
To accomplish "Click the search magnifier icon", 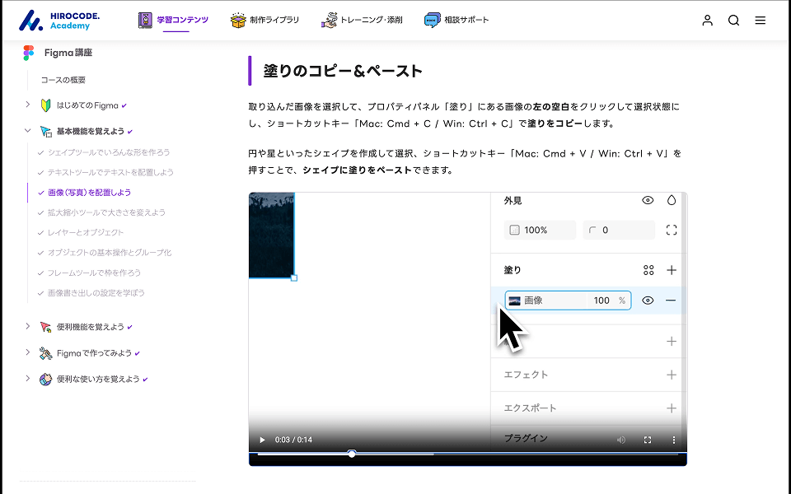I will point(733,21).
